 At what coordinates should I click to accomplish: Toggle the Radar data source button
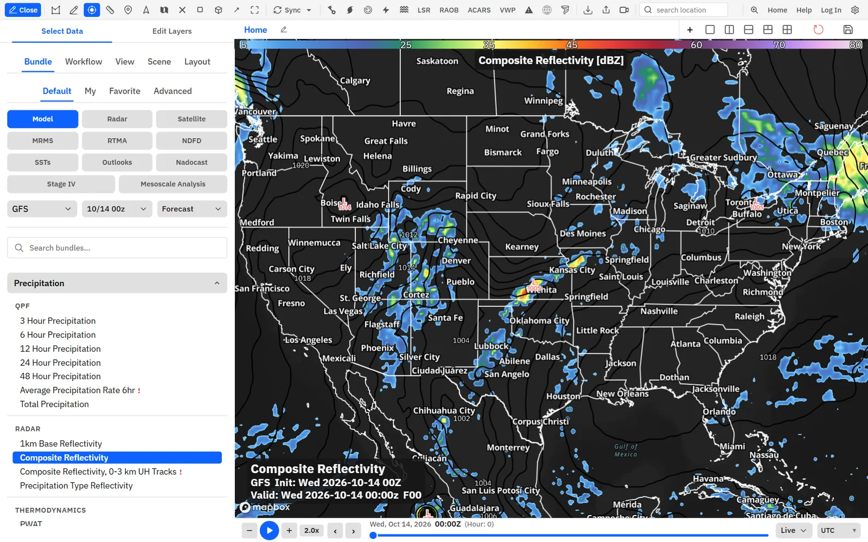tap(117, 119)
